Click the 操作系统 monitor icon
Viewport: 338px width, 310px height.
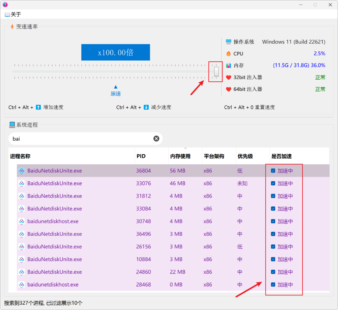pyautogui.click(x=228, y=42)
